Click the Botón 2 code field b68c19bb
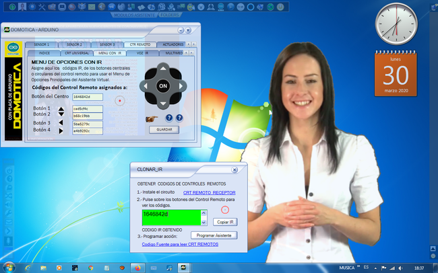Screen dimensions: 438x273 (88, 116)
